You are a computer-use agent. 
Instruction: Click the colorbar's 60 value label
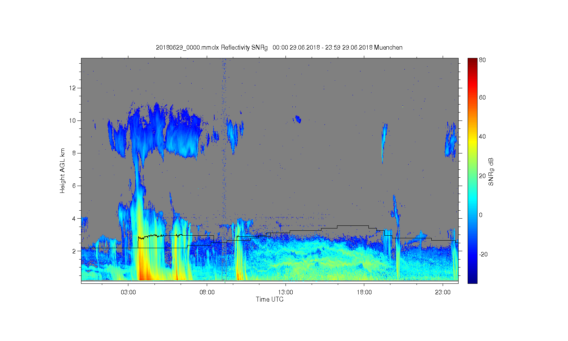tap(482, 97)
